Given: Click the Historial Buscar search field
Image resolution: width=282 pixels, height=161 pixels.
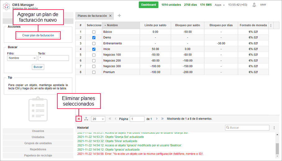Looking at the screenshot, I should pyautogui.click(x=247, y=128).
